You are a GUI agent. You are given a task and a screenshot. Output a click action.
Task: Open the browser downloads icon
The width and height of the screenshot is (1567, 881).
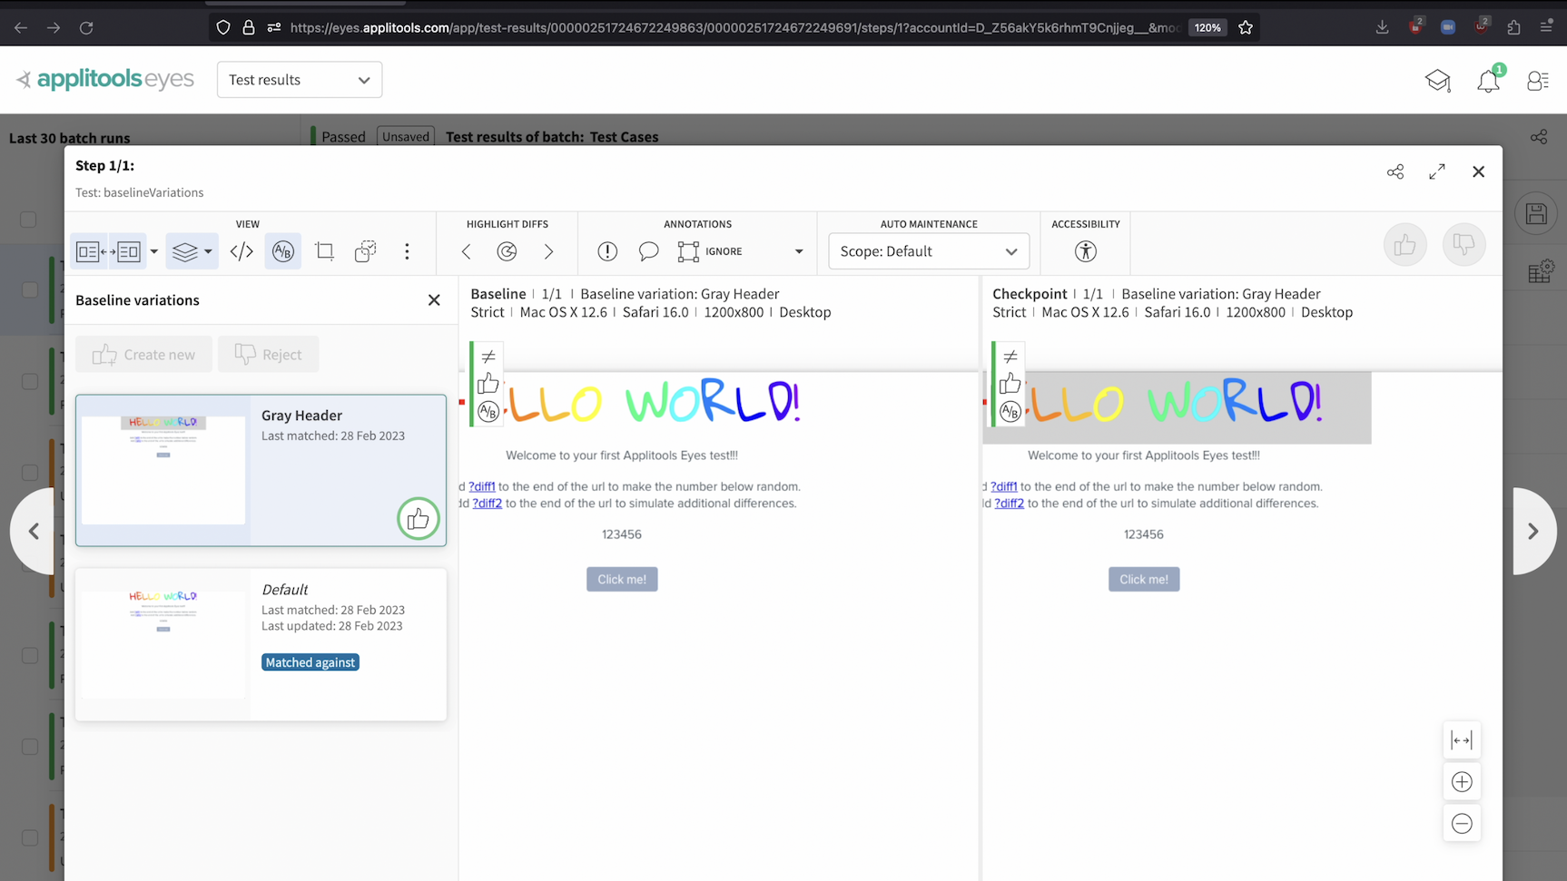(x=1382, y=27)
